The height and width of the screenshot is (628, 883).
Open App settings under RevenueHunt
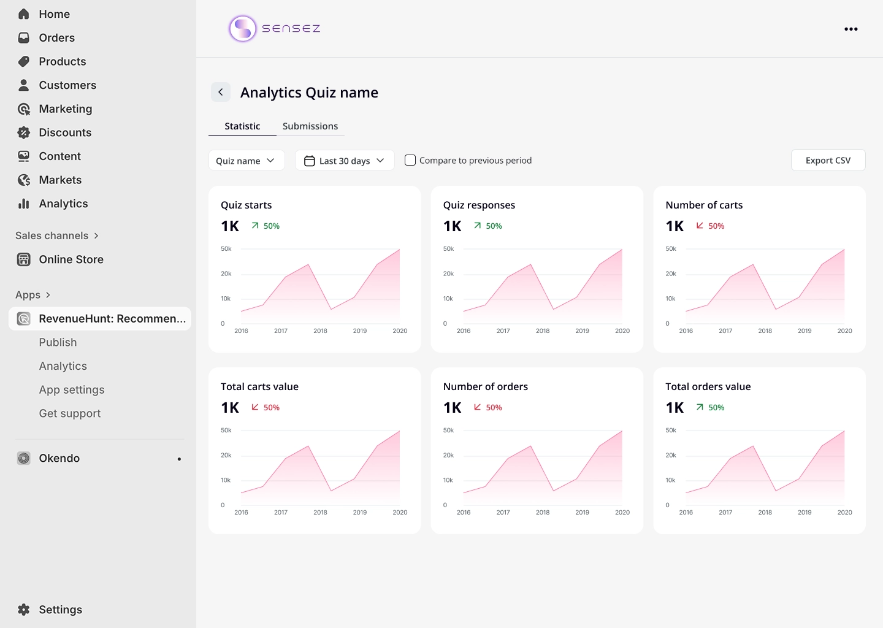pyautogui.click(x=72, y=390)
